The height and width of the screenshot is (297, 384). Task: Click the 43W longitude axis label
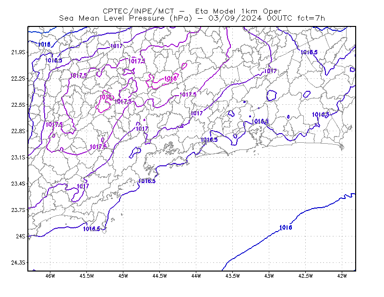(x=269, y=276)
